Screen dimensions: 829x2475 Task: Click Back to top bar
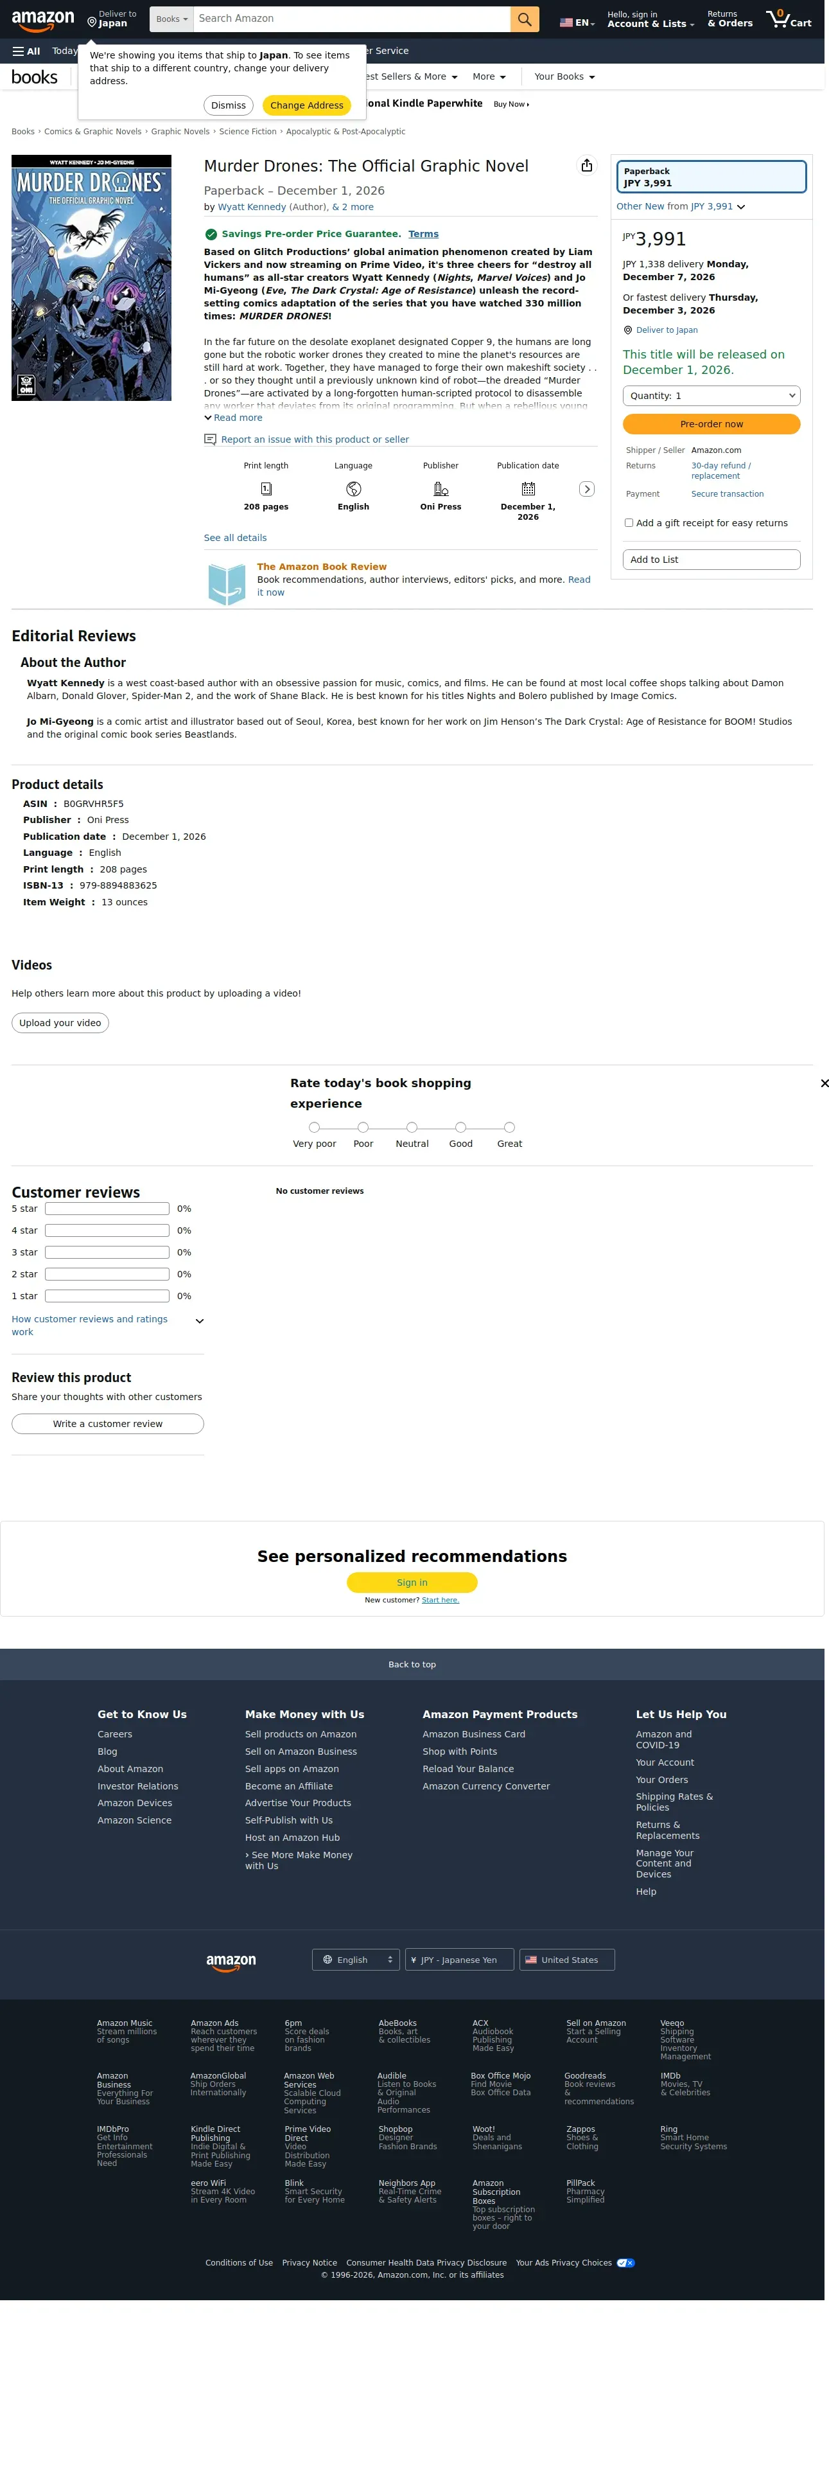[x=412, y=1665]
